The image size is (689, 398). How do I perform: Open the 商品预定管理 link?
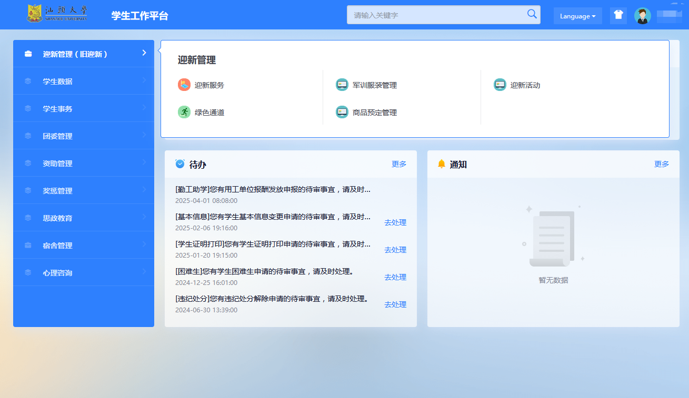click(x=375, y=113)
